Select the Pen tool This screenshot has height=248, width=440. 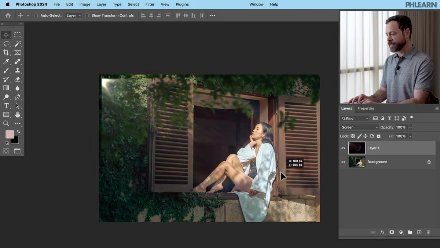tap(17, 97)
